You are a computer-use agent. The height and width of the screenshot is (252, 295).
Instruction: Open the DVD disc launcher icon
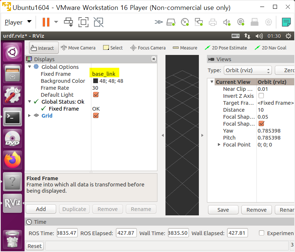point(12,138)
